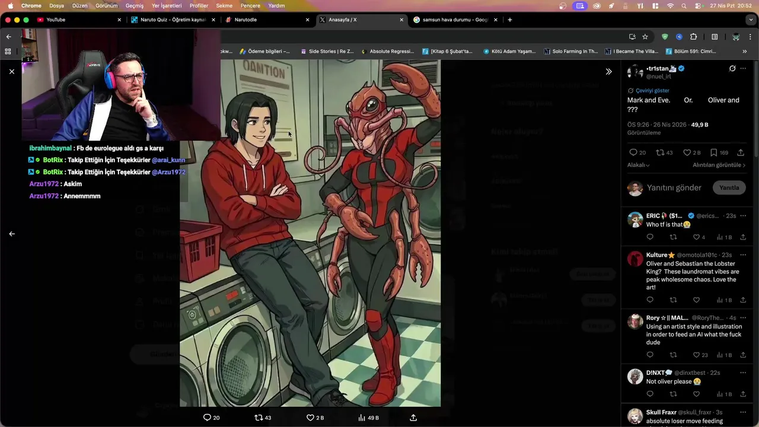Open a new tab with the plus button
The height and width of the screenshot is (427, 759).
coord(509,20)
